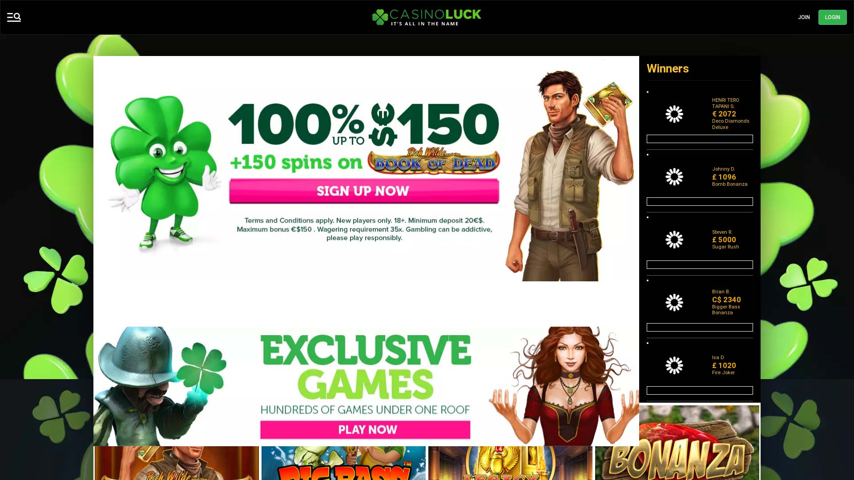The width and height of the screenshot is (854, 480).
Task: Open the menu search icon
Action: (x=14, y=17)
